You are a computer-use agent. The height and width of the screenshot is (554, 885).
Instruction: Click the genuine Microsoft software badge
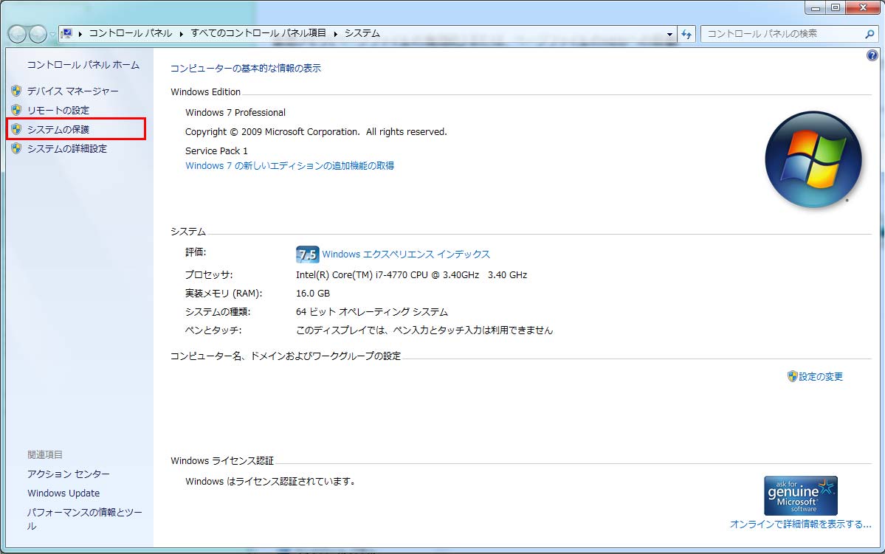point(800,495)
